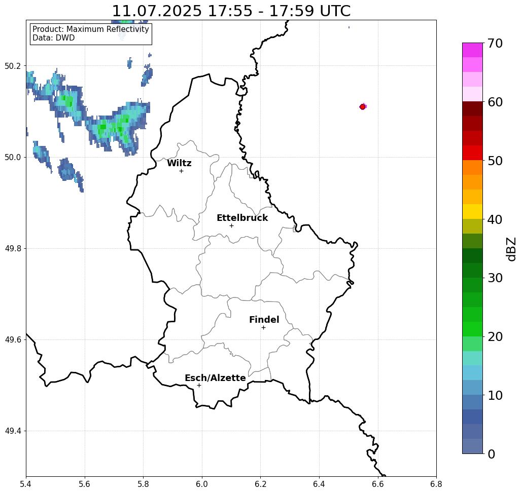Click the plus marker below Esch/Alzette
522x493 pixels.
tap(199, 385)
